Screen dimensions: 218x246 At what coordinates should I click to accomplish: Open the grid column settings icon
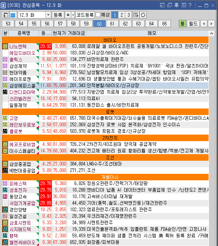pyautogui.click(x=136, y=15)
